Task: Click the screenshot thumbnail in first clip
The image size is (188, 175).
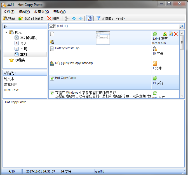Action: (103, 38)
